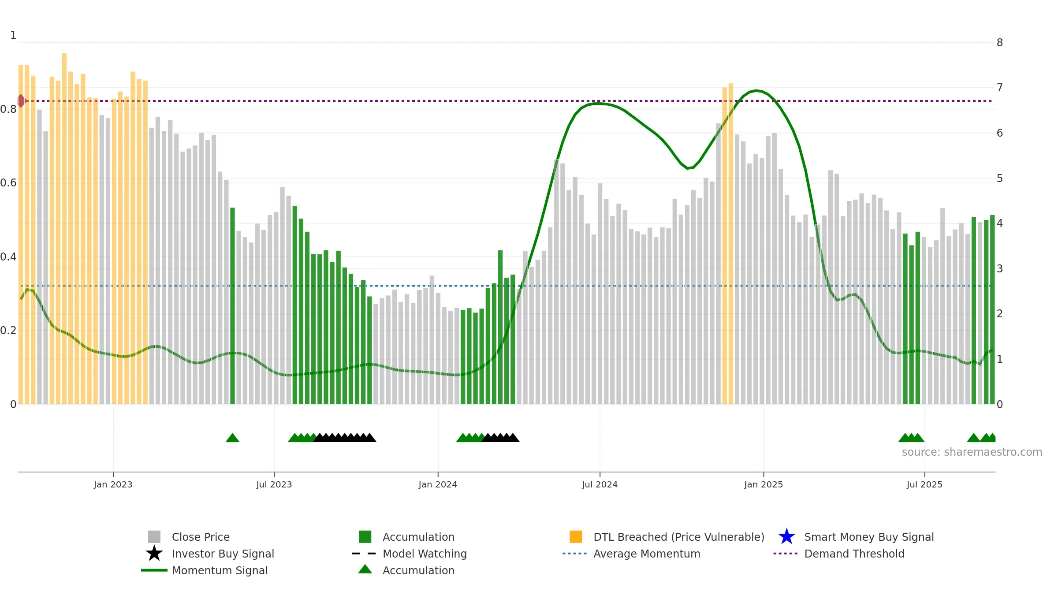Click the Close Price legend label
Screen dimensions: 1058x595
click(x=201, y=537)
